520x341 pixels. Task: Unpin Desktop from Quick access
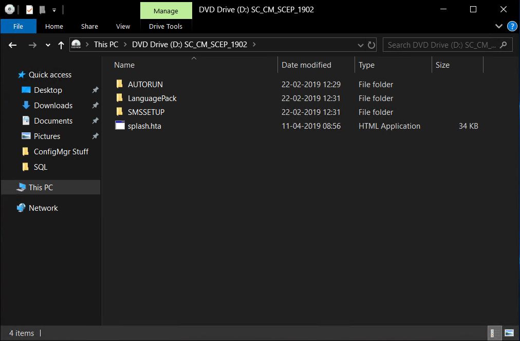pos(95,90)
